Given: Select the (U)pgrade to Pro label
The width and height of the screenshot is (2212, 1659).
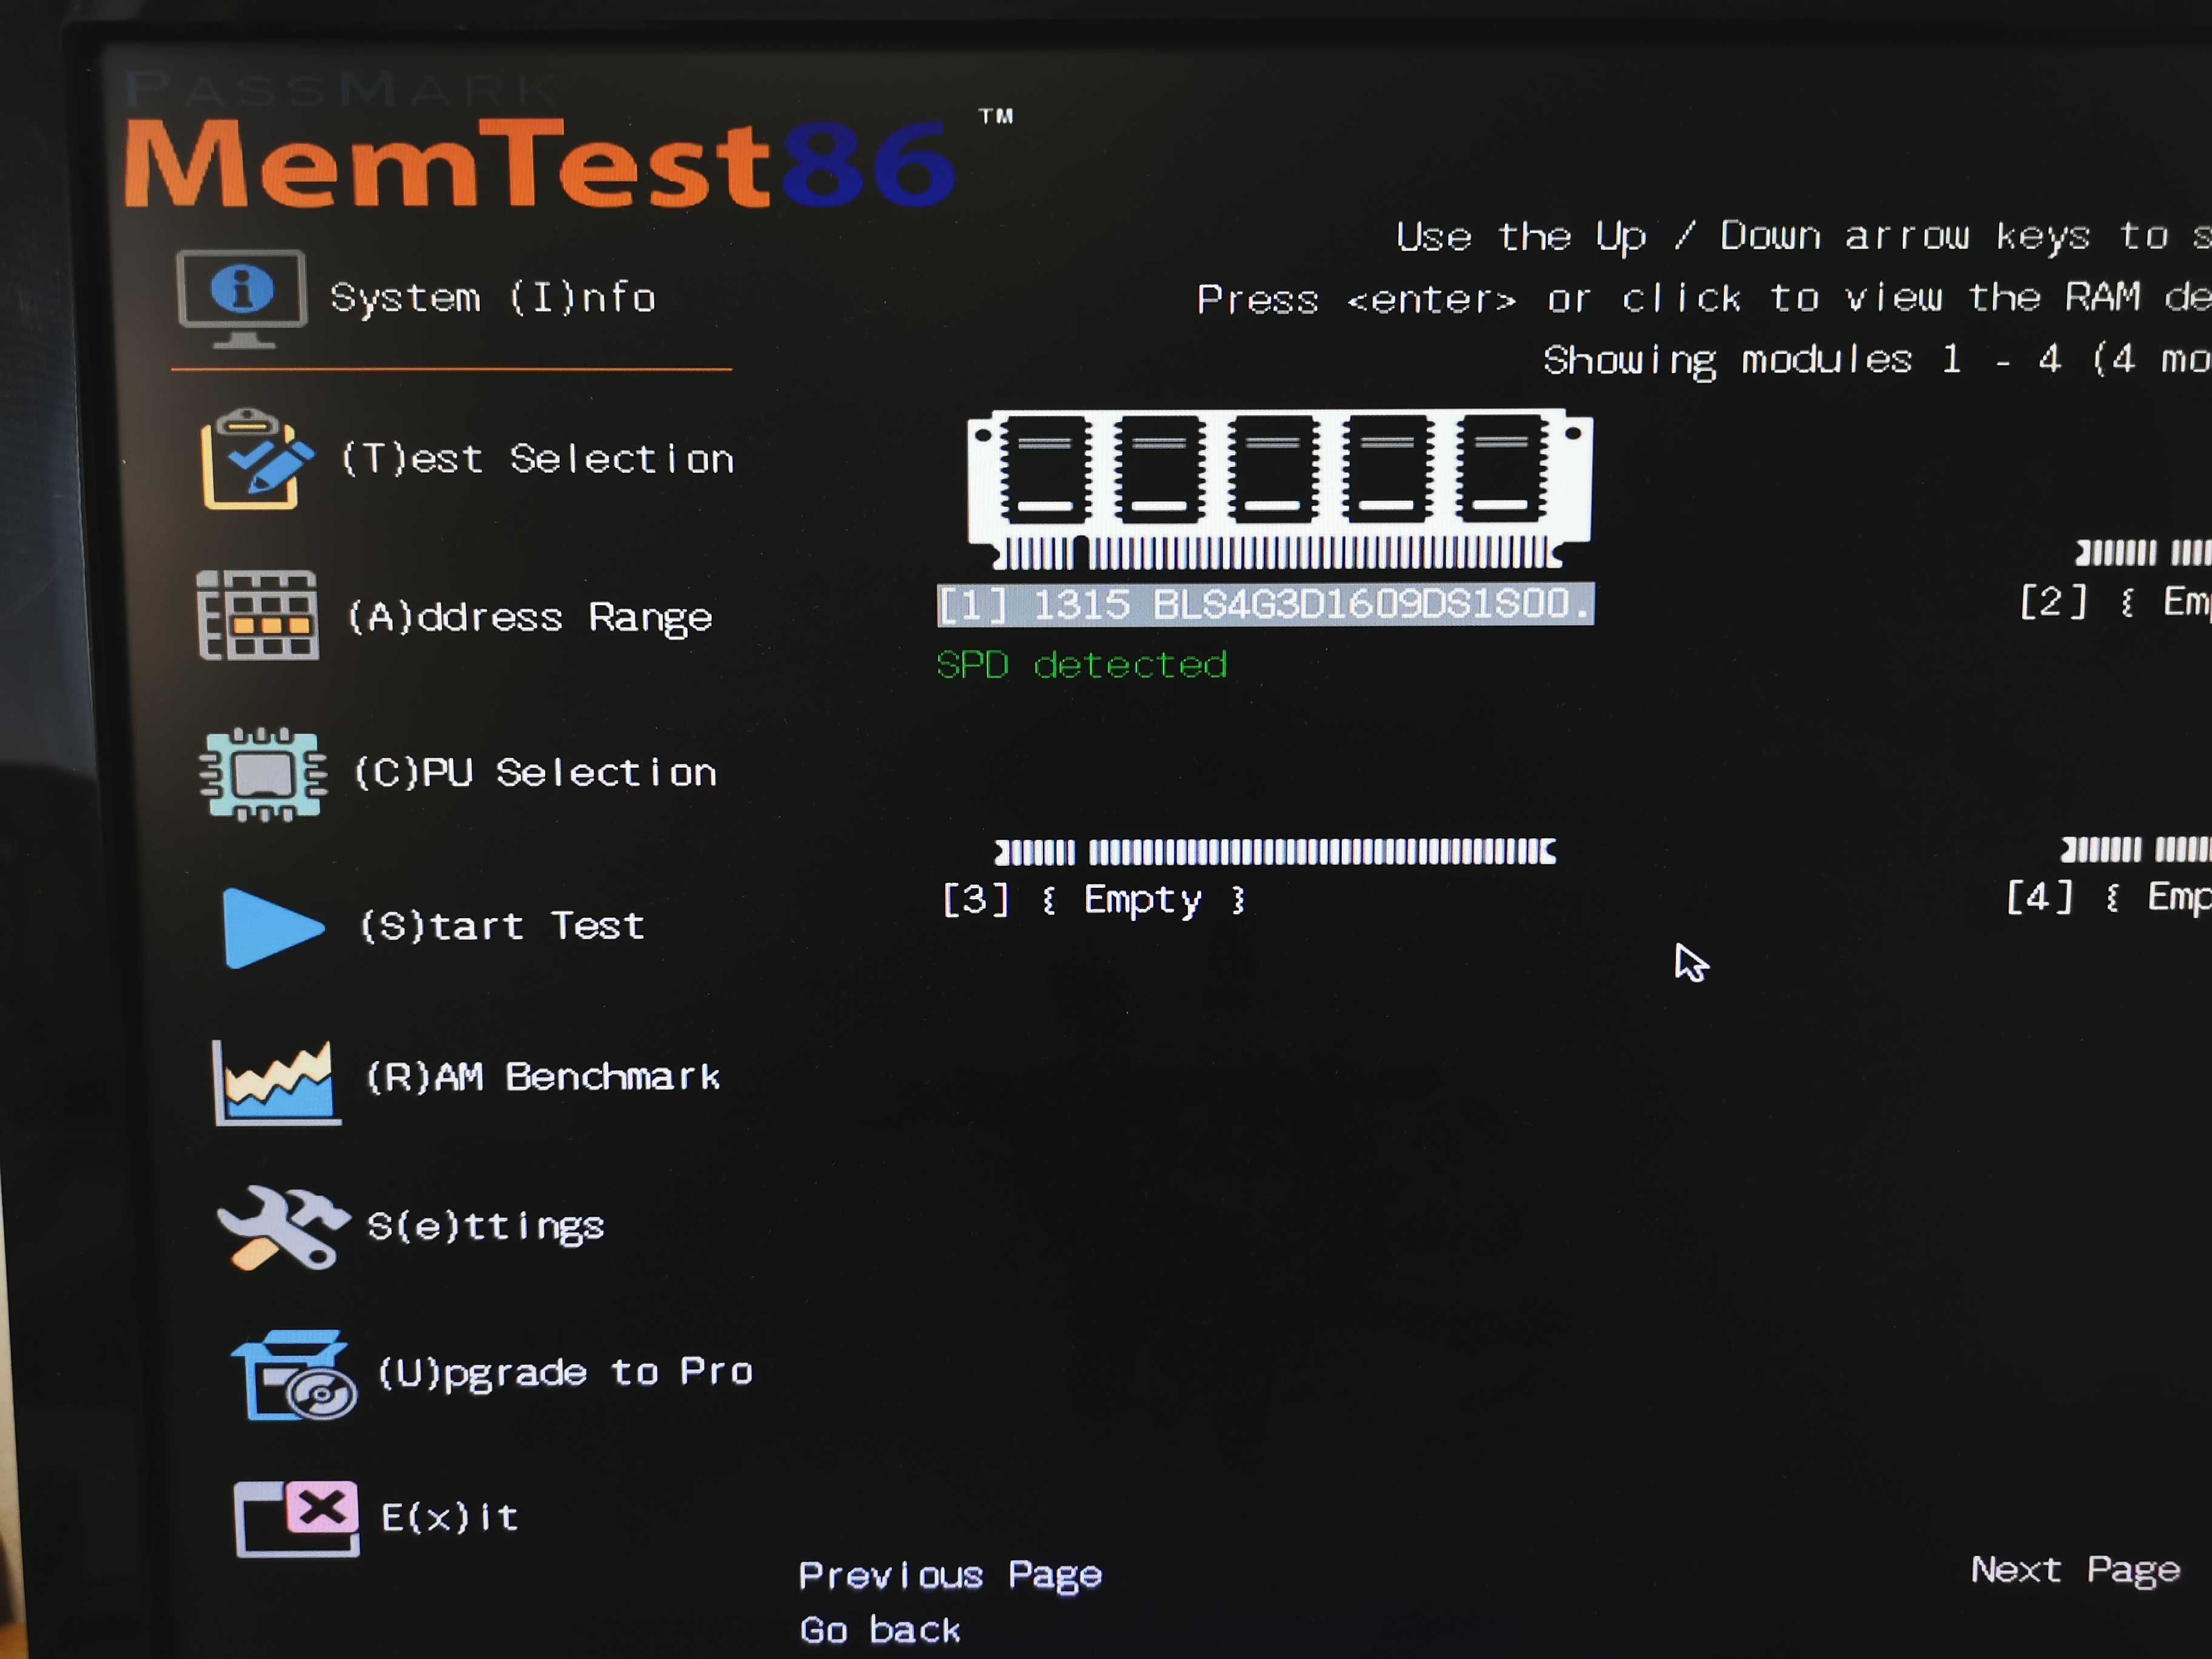Looking at the screenshot, I should [565, 1372].
